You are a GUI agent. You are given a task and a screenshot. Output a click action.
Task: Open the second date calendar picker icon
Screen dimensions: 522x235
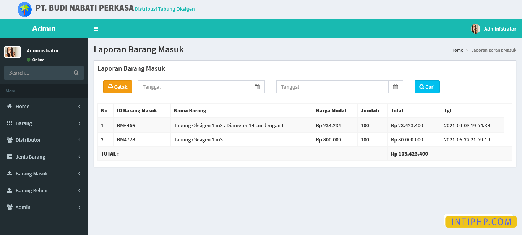point(396,87)
